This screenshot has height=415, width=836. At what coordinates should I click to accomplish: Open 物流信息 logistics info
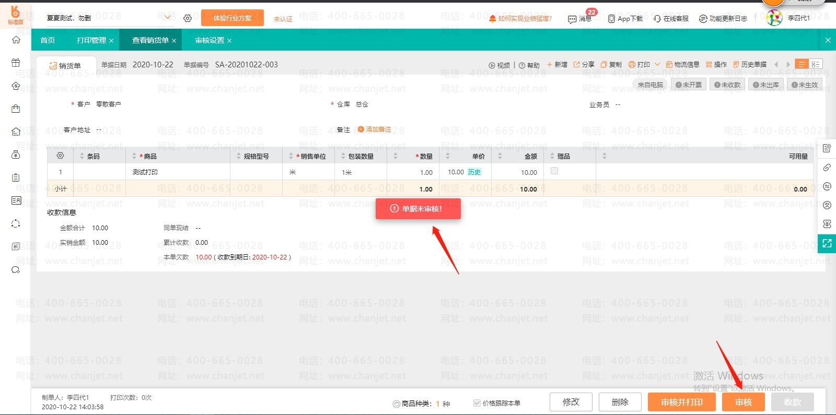(682, 65)
